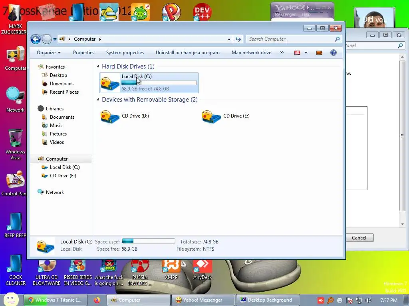Open the Pictures library
The height and width of the screenshot is (306, 409).
(58, 134)
